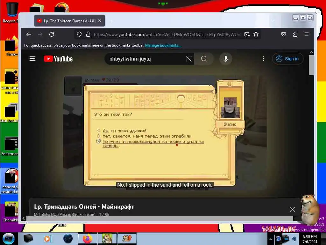Open YouTube settings three-dot menu

[263, 59]
